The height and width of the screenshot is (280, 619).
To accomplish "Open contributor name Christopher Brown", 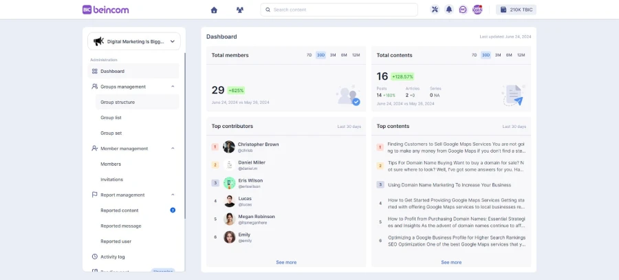I will coord(258,144).
